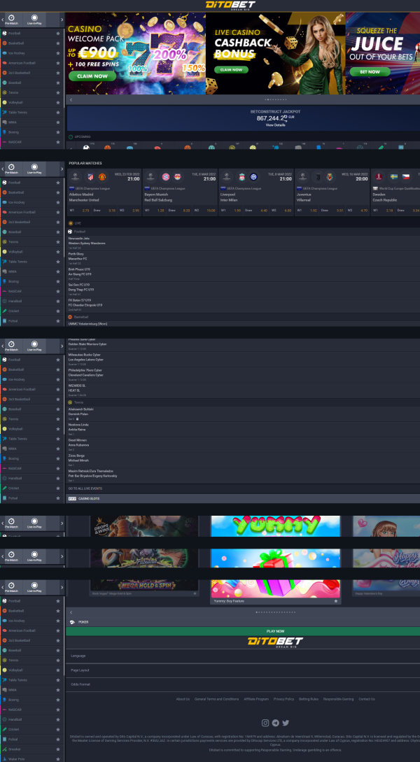420x762 pixels.
Task: Click the Czech Republic flag icon
Action: pos(406,177)
